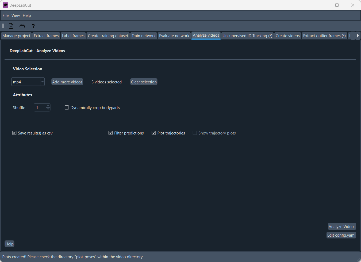
Task: Increase Shuffle value with up arrow
Action: [x=48, y=106]
